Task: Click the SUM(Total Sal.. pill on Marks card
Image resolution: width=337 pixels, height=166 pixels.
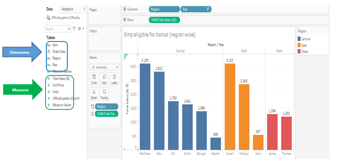Action: pos(107,114)
